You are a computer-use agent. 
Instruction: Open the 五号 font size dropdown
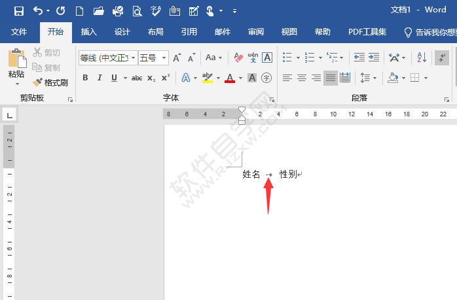[164, 58]
